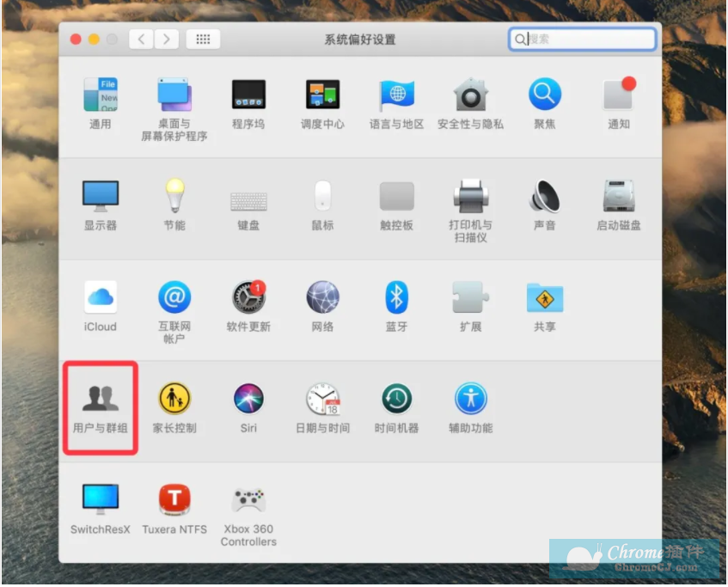
Task: Minimize window with yellow button
Action: (x=94, y=39)
